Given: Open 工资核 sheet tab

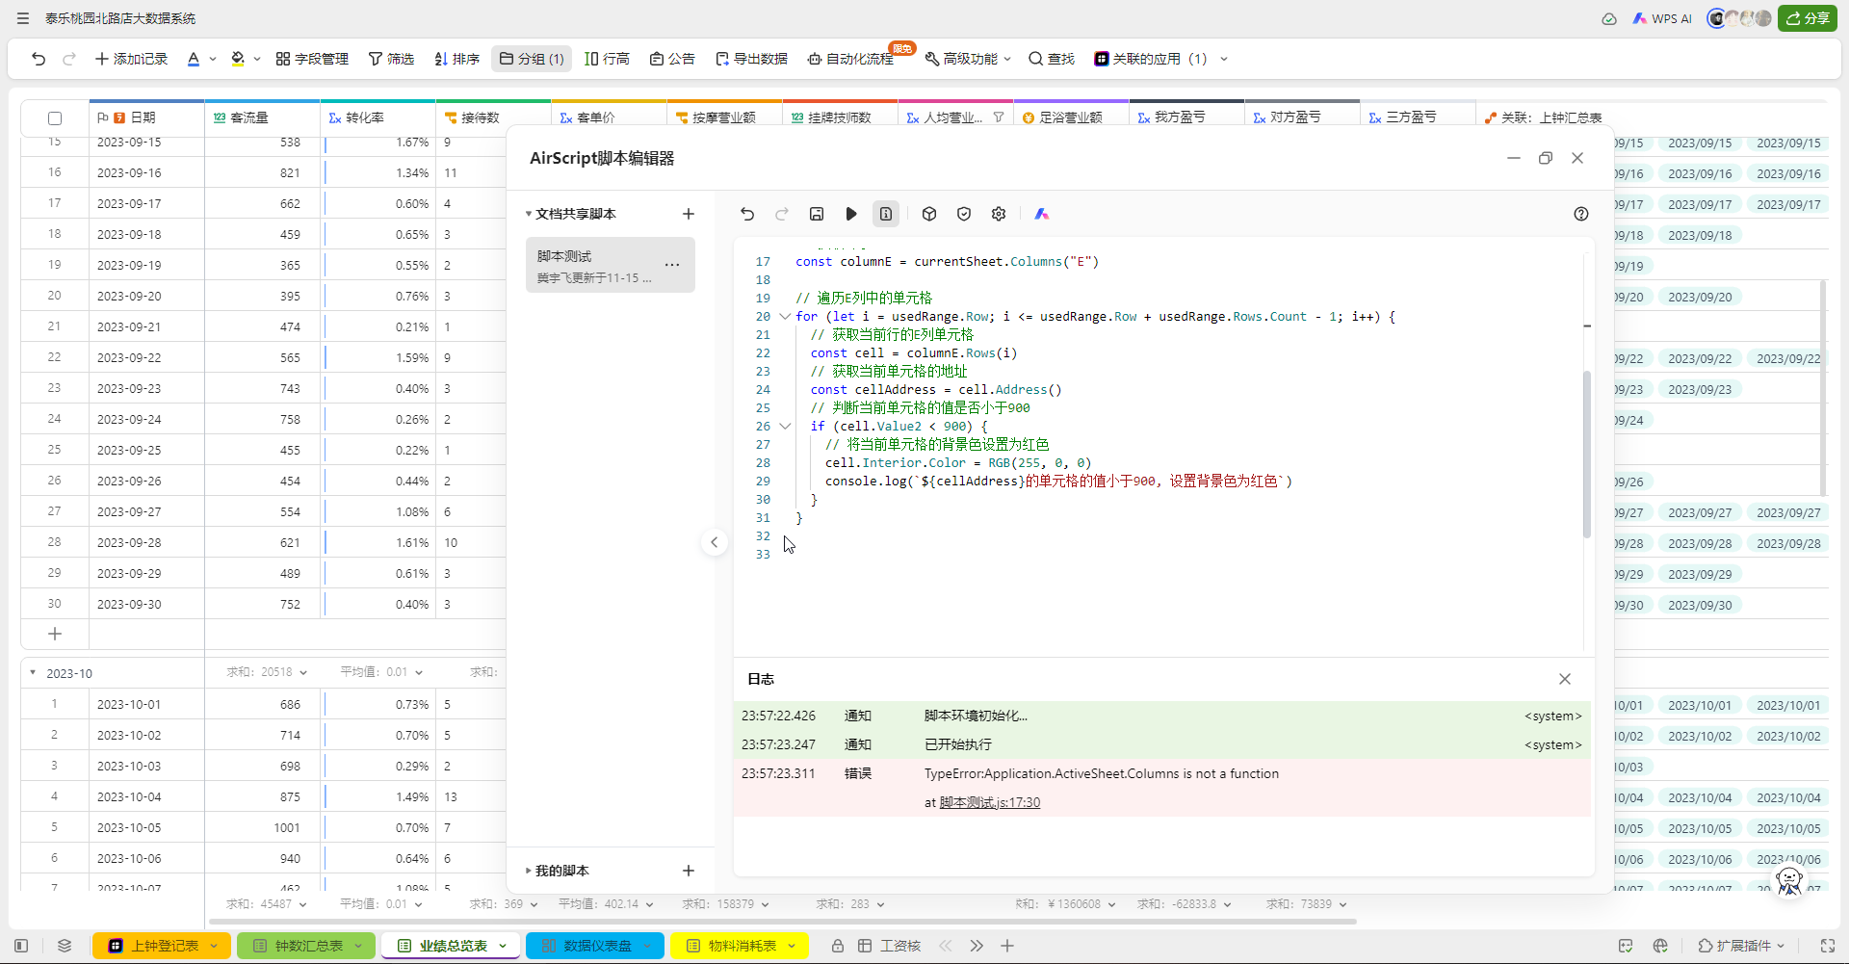Looking at the screenshot, I should [x=892, y=946].
